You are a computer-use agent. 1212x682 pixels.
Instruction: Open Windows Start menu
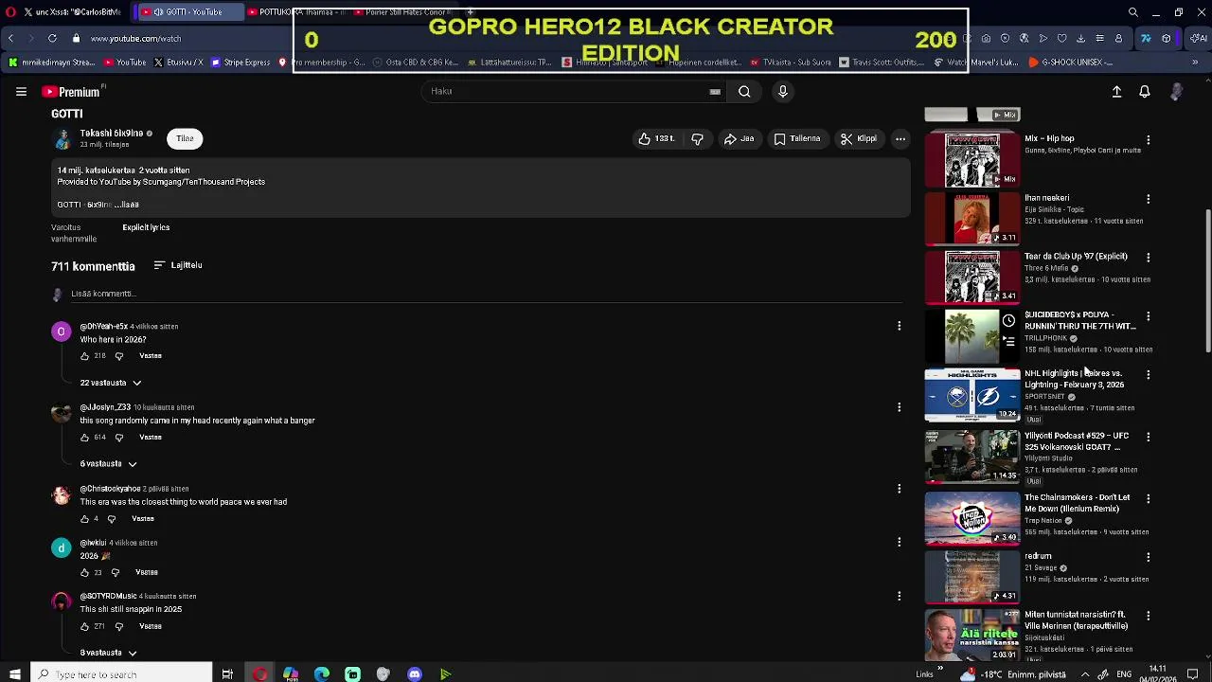click(x=14, y=674)
